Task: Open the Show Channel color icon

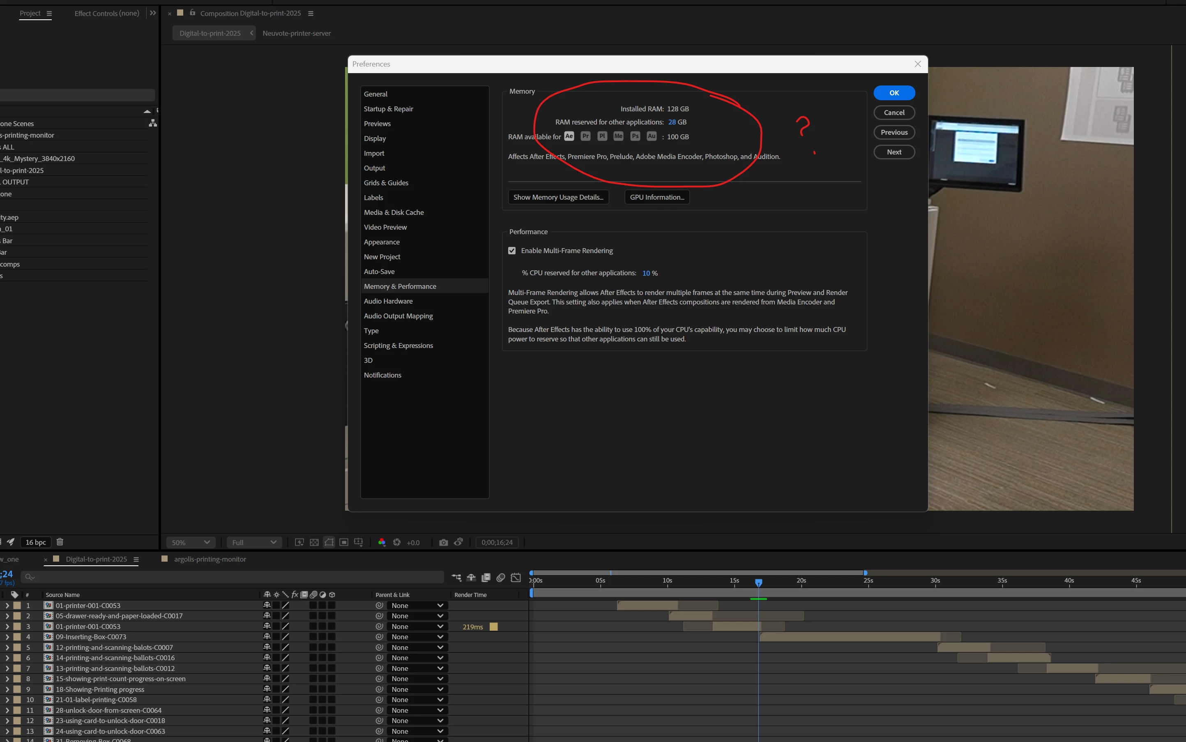Action: click(381, 542)
